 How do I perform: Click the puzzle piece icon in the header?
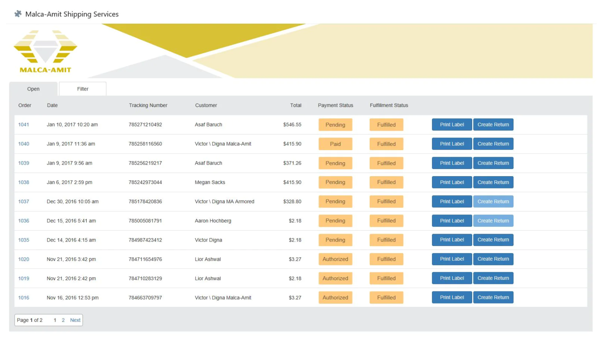tap(17, 14)
